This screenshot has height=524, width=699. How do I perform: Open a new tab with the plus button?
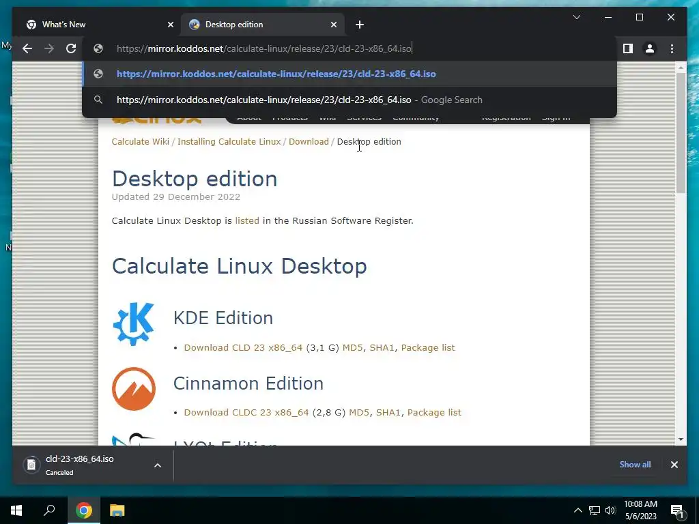pyautogui.click(x=360, y=25)
